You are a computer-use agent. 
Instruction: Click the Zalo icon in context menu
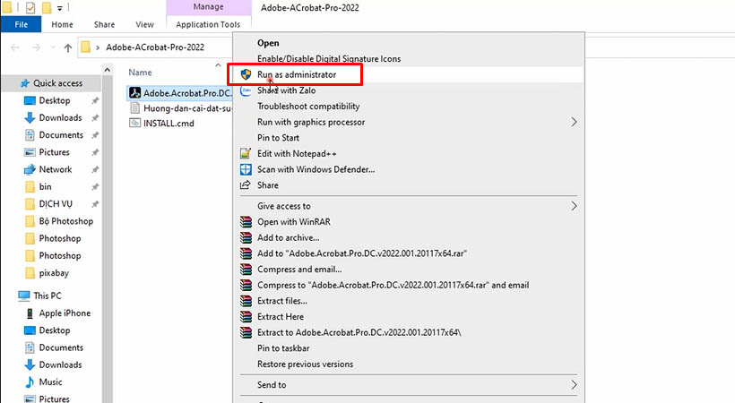click(x=246, y=90)
